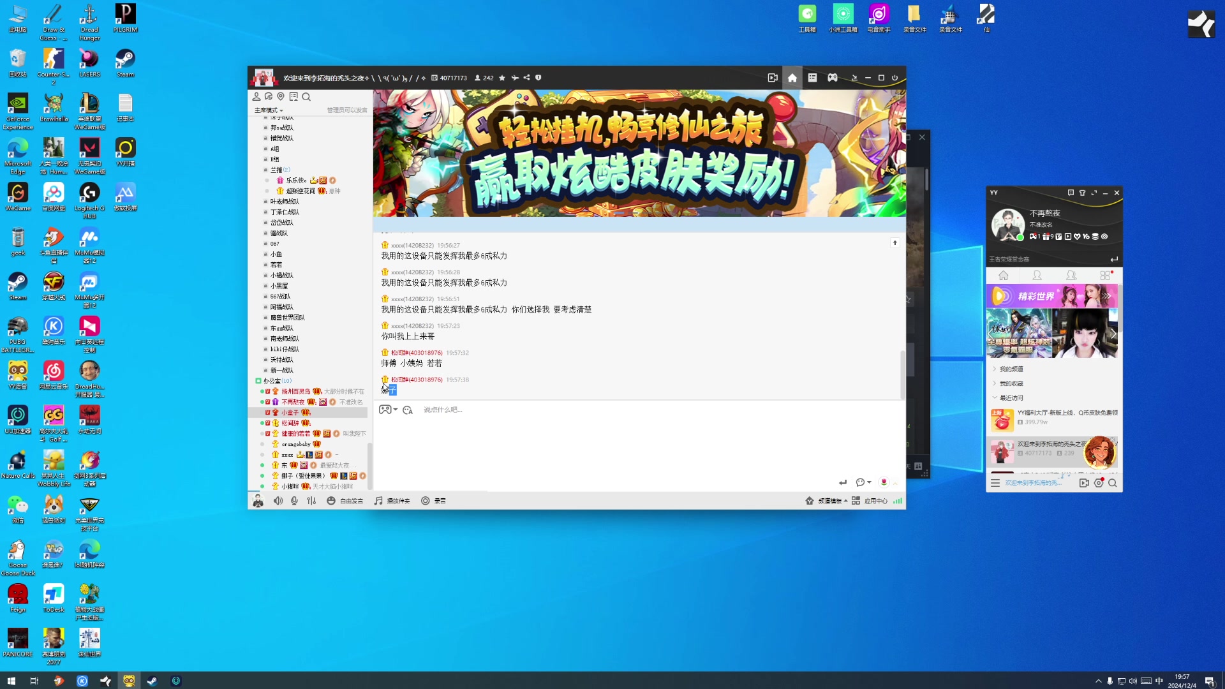This screenshot has height=689, width=1225.
Task: Expand 我的收藏 in YY main panel
Action: tap(1008, 383)
